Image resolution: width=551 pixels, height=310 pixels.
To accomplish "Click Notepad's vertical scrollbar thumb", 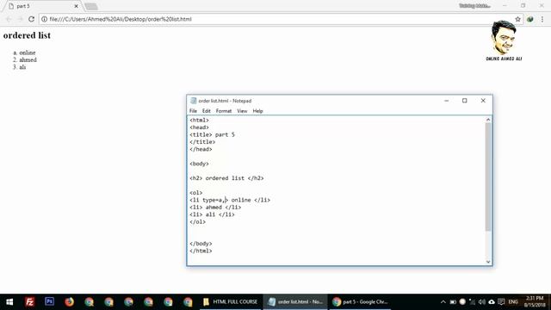I will point(488,177).
